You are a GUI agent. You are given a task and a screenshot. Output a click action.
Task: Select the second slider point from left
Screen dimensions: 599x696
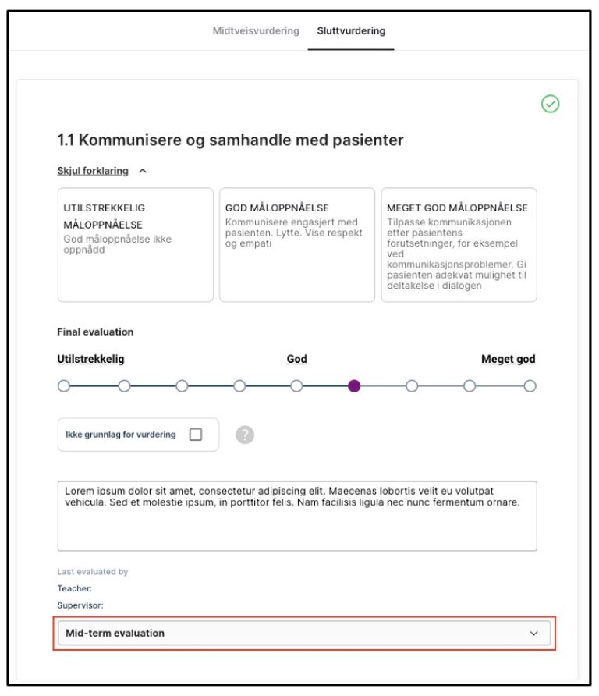(124, 385)
